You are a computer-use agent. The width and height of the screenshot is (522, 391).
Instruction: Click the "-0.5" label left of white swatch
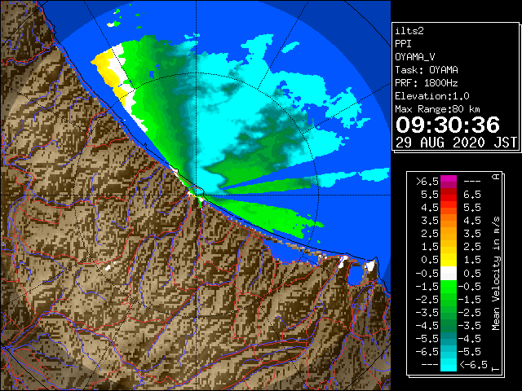pos(427,274)
